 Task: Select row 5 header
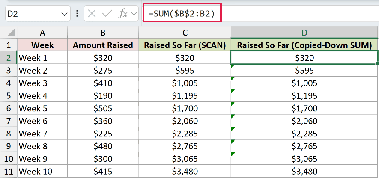[9, 96]
